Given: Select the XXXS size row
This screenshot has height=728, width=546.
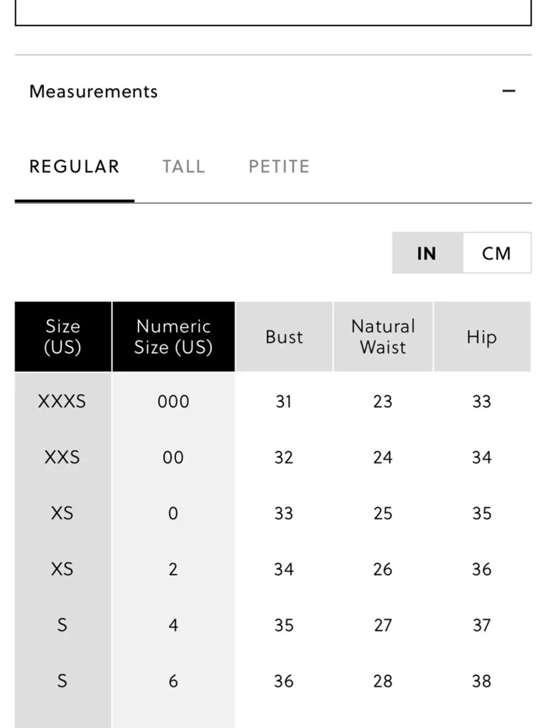Looking at the screenshot, I should coord(272,401).
